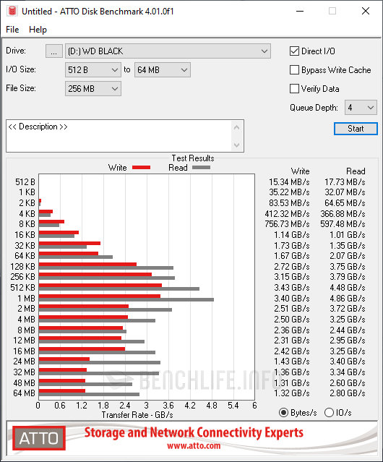Open the File menu

click(12, 30)
